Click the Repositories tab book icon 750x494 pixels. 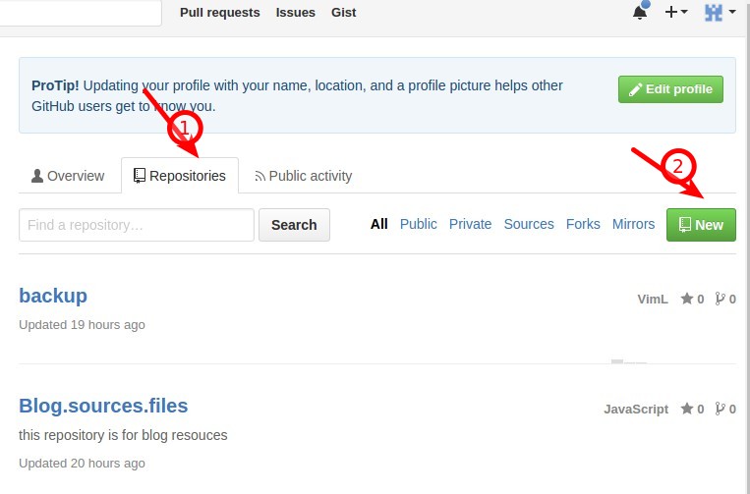click(x=140, y=176)
